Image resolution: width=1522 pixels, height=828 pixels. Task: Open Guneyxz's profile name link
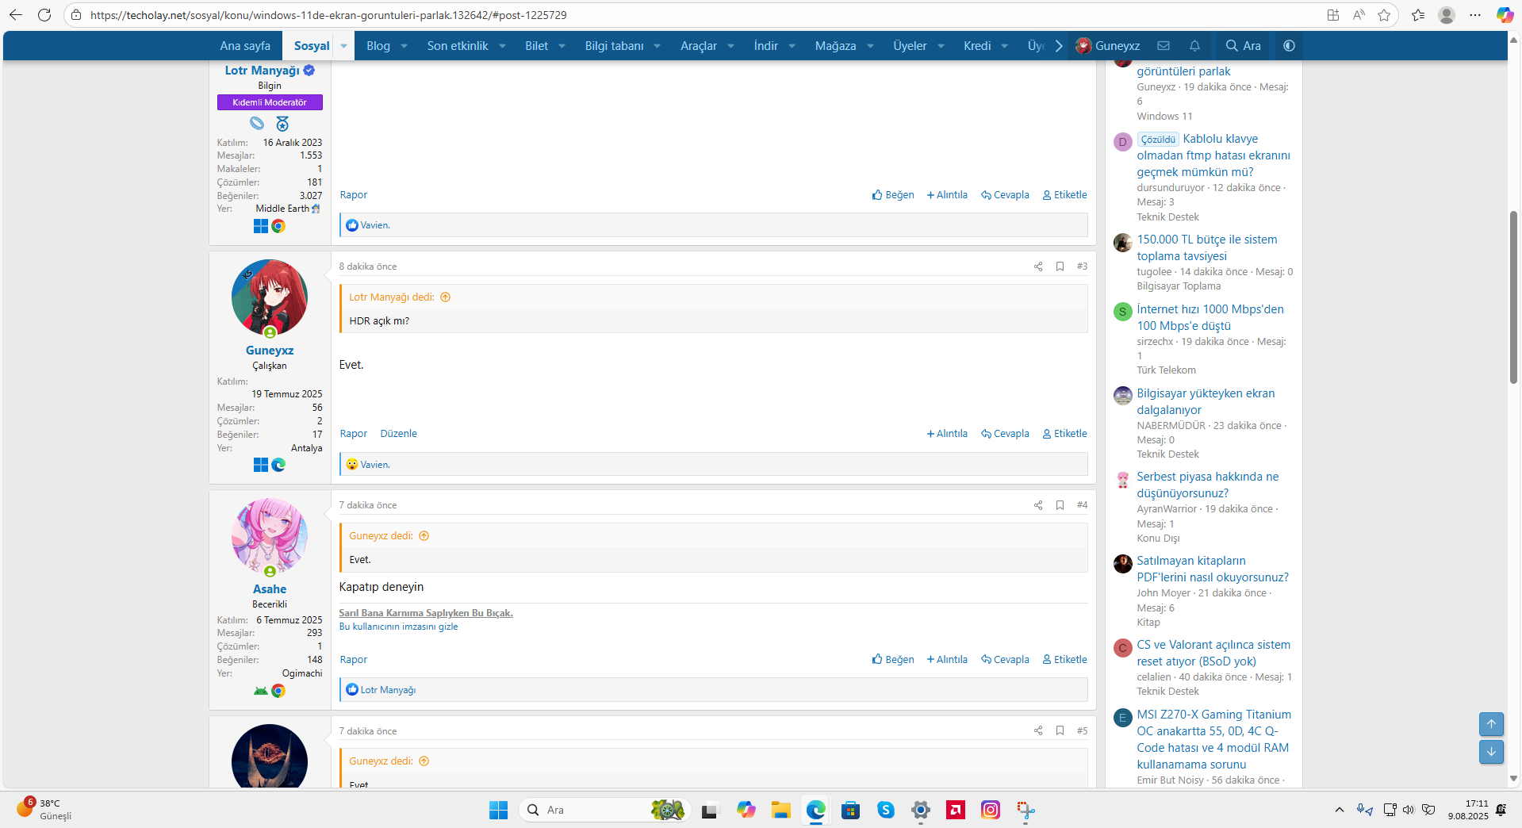pos(270,351)
